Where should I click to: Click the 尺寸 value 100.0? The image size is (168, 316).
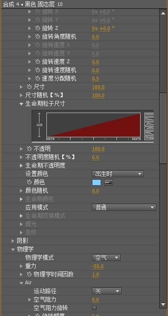98,87
